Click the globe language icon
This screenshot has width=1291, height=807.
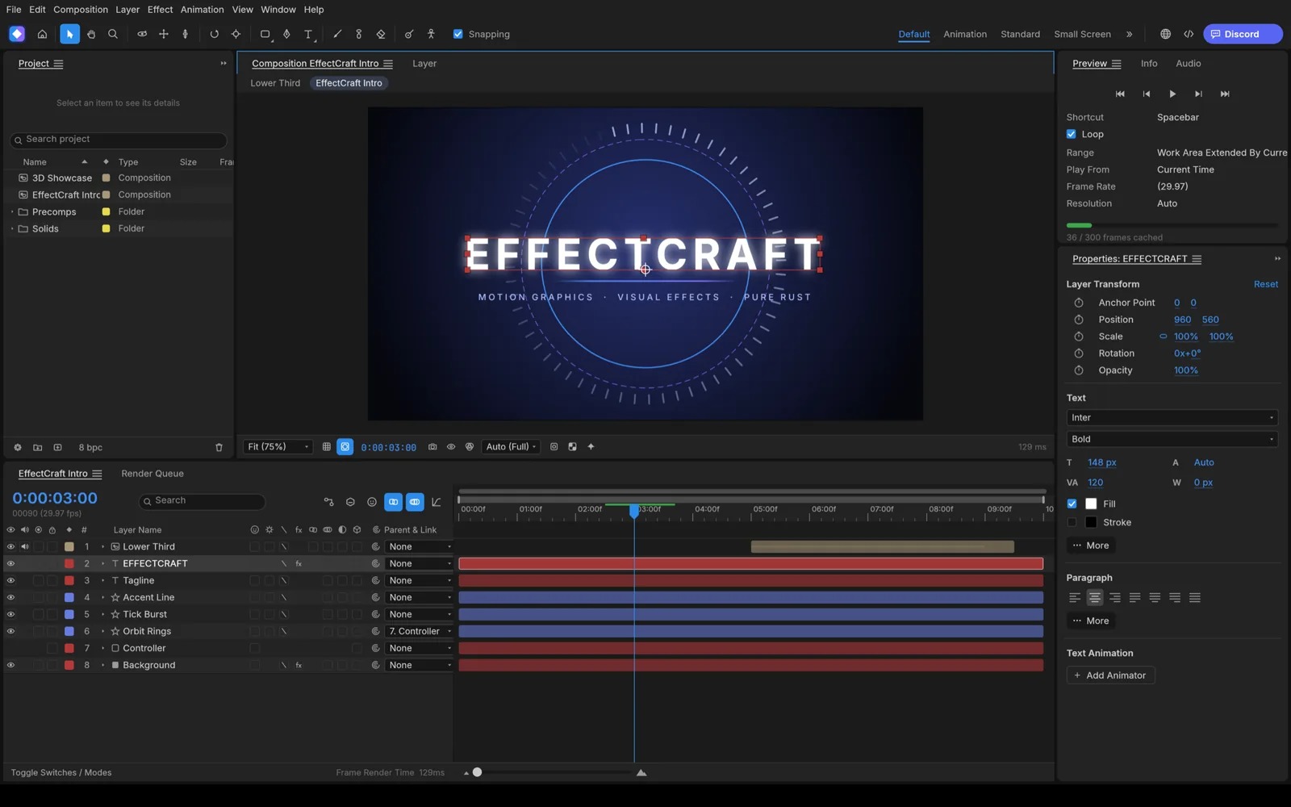point(1165,34)
